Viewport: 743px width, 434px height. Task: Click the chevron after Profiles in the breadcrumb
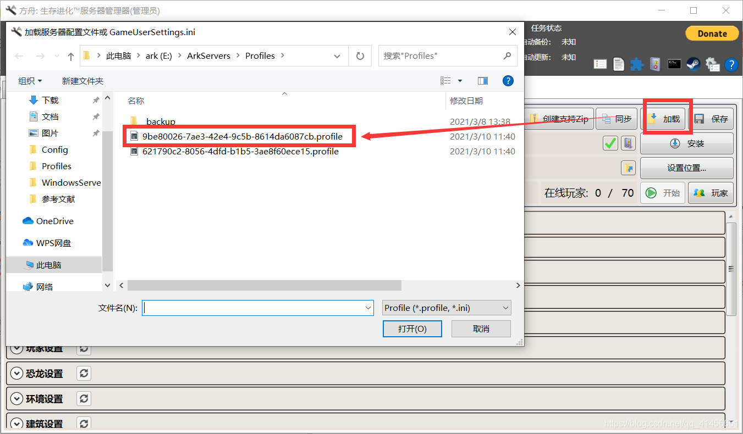pyautogui.click(x=282, y=56)
